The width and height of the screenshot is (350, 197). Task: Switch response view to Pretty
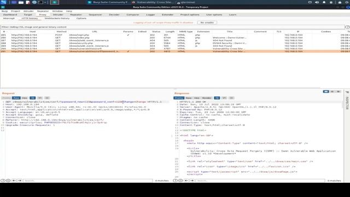[x=179, y=98]
